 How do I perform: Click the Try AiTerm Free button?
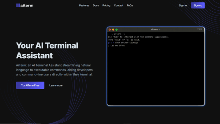[x=30, y=85]
